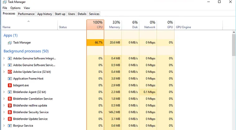Screen dimensions: 236x130
Task: Expand Adobe Genuine Software Service process
Action: pyautogui.click(x=4, y=65)
